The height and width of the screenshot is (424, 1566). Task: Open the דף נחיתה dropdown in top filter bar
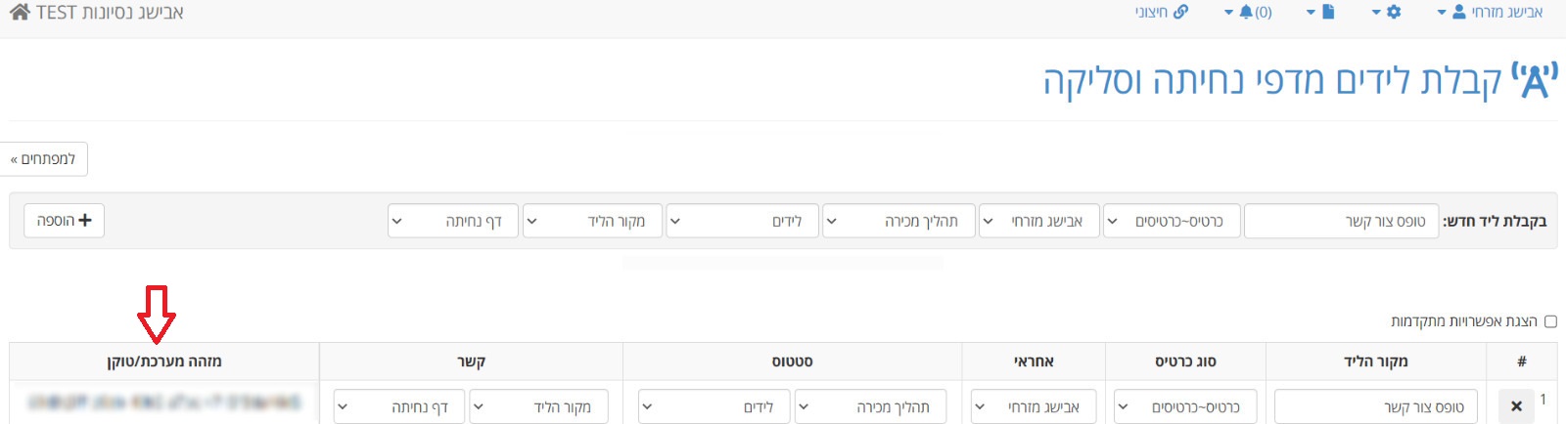pyautogui.click(x=452, y=221)
